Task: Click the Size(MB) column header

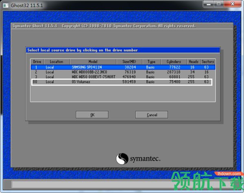Action: coord(129,61)
